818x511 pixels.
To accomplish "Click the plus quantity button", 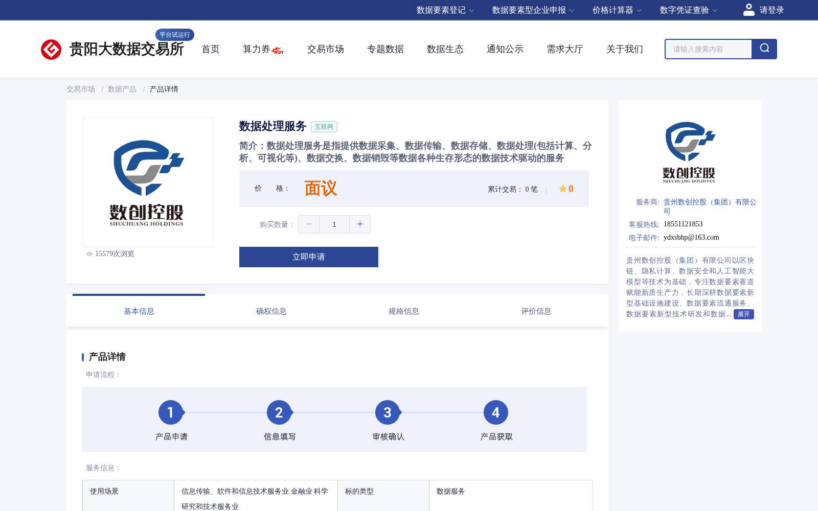I will point(360,224).
